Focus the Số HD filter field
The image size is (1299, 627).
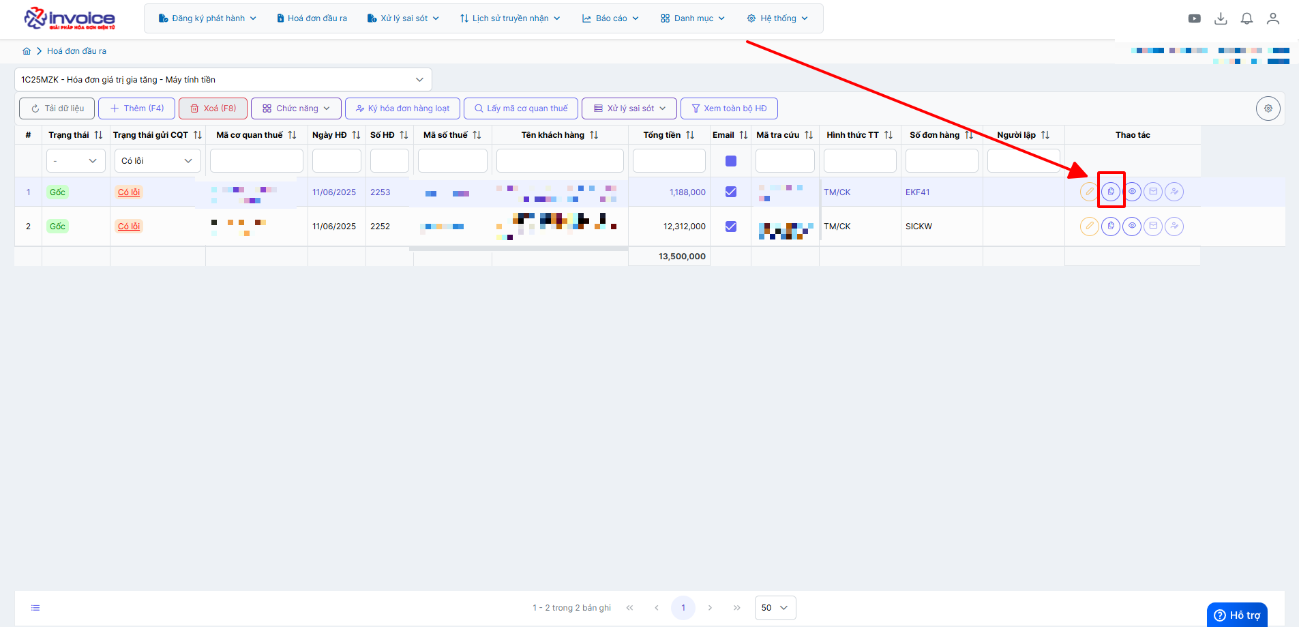pos(389,161)
